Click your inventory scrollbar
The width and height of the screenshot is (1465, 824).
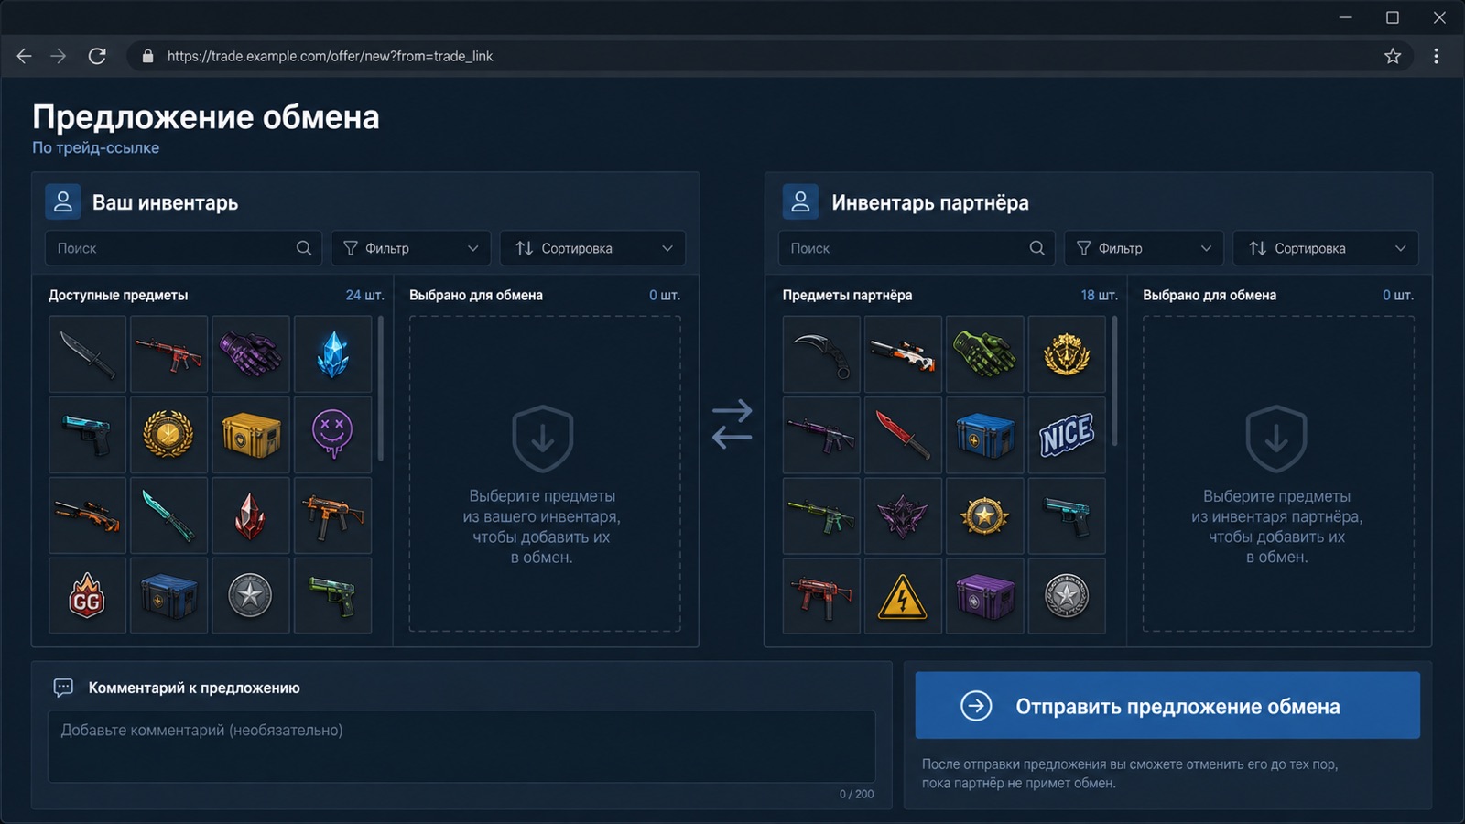point(380,388)
